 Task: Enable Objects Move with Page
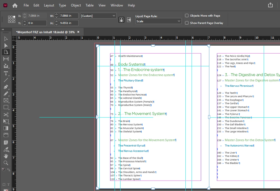pyautogui.click(x=187, y=15)
